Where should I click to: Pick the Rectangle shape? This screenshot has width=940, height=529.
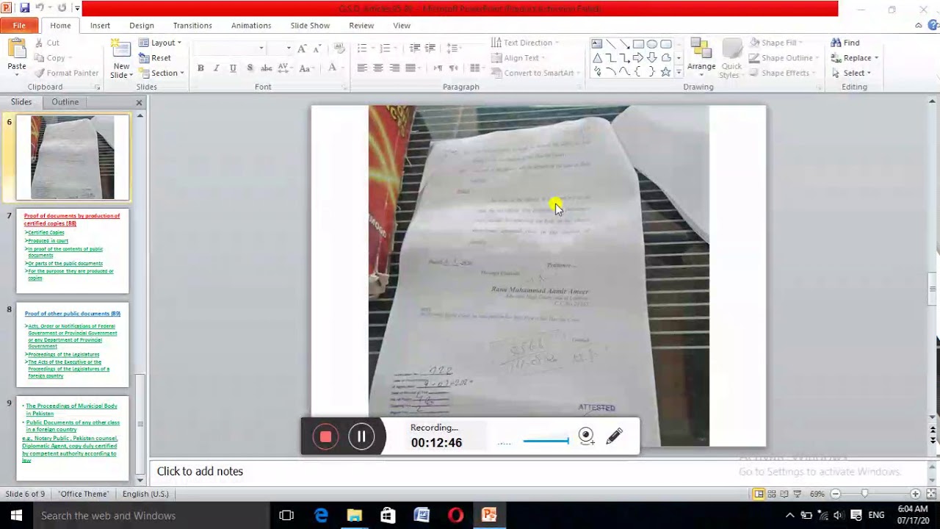(638, 44)
